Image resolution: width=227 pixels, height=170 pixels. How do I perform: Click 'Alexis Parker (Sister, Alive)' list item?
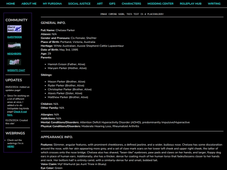(x=65, y=93)
